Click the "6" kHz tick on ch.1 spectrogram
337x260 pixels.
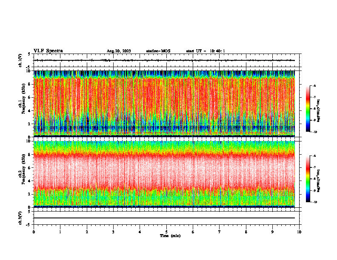pos(29,97)
